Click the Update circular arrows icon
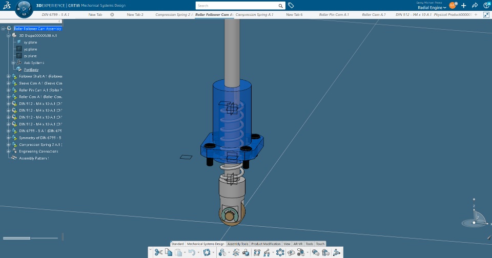This screenshot has width=492, height=258. coord(207,252)
